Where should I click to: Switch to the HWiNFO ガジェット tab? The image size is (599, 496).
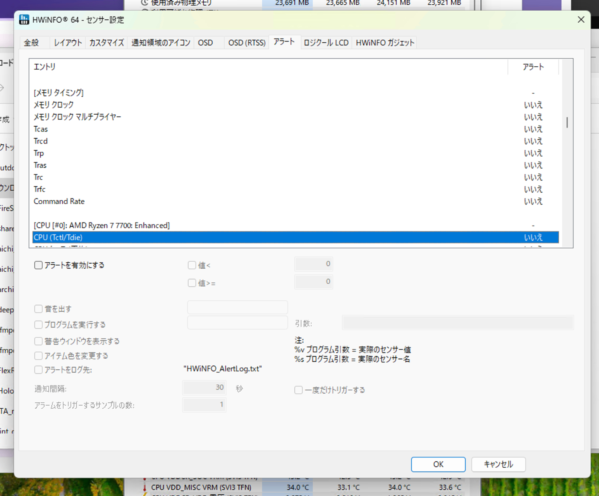pyautogui.click(x=385, y=42)
